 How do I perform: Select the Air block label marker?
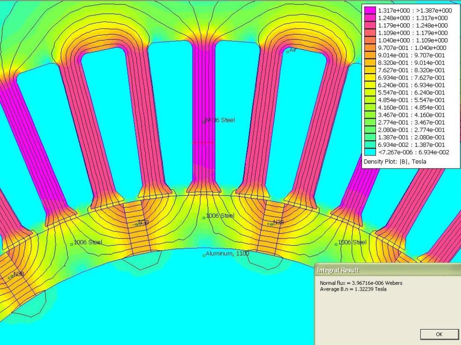[x=288, y=52]
